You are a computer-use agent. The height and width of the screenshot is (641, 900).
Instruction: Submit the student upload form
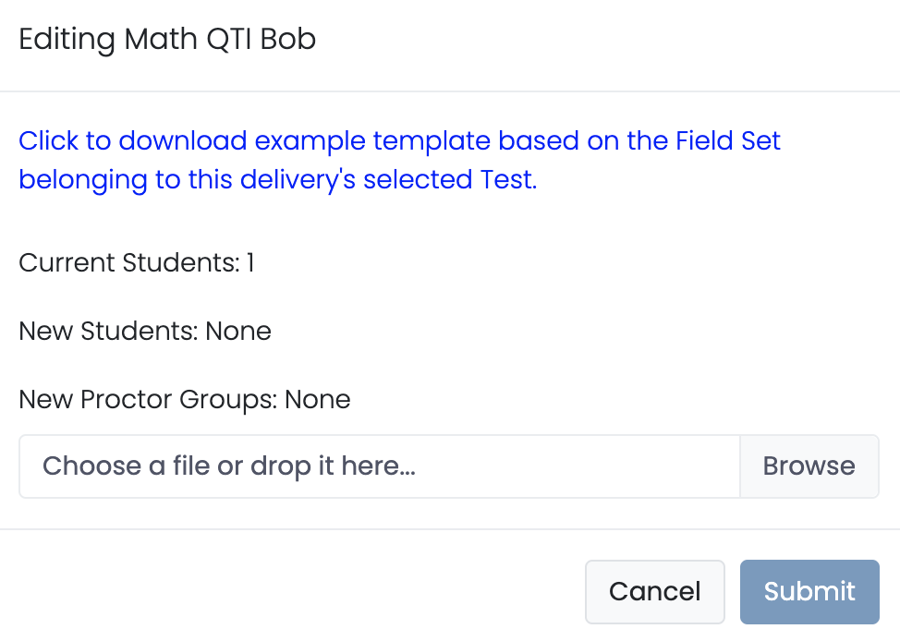click(809, 591)
